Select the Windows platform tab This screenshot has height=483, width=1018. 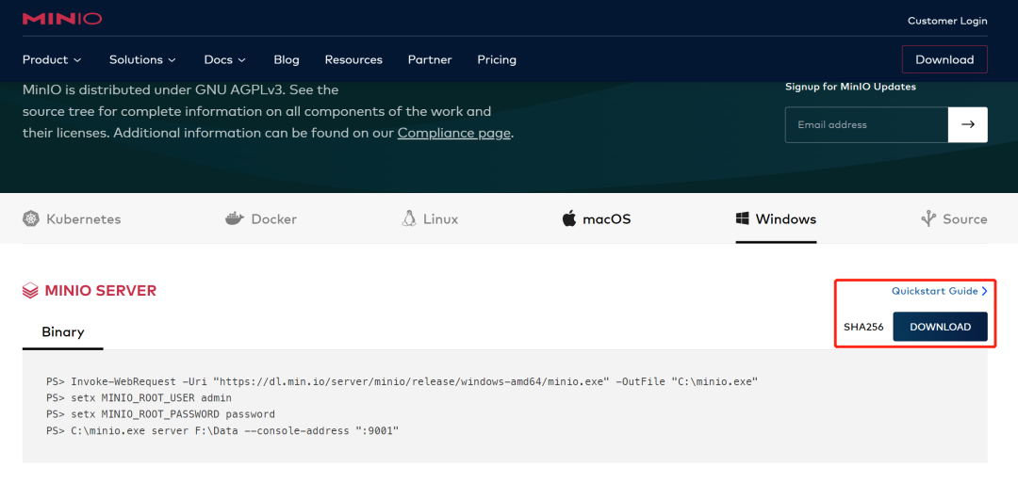776,219
